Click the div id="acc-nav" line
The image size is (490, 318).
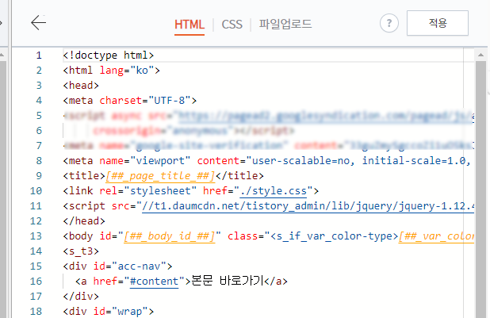tap(117, 266)
